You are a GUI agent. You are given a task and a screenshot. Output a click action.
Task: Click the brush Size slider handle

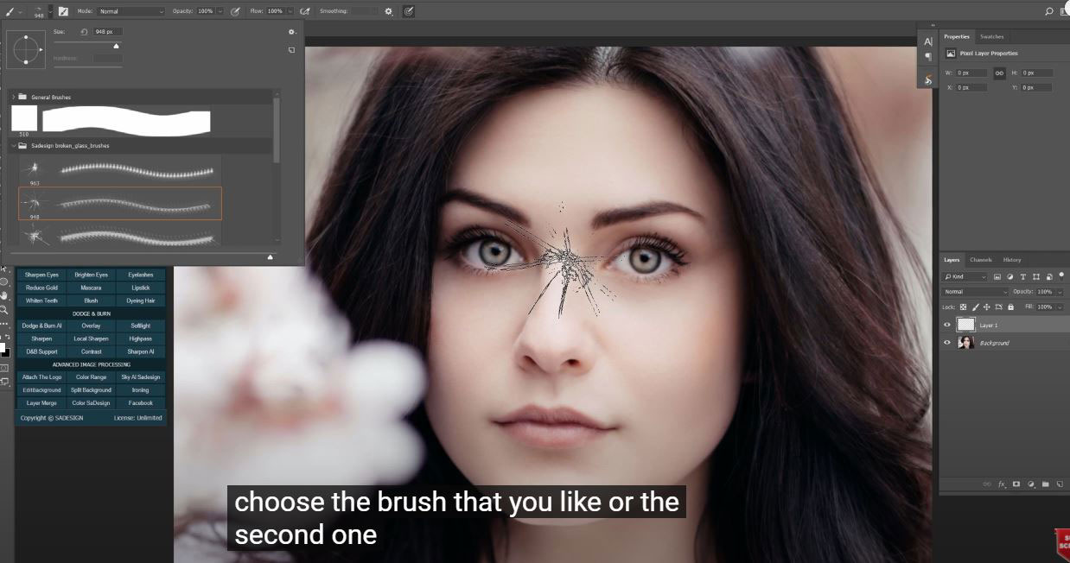click(117, 46)
